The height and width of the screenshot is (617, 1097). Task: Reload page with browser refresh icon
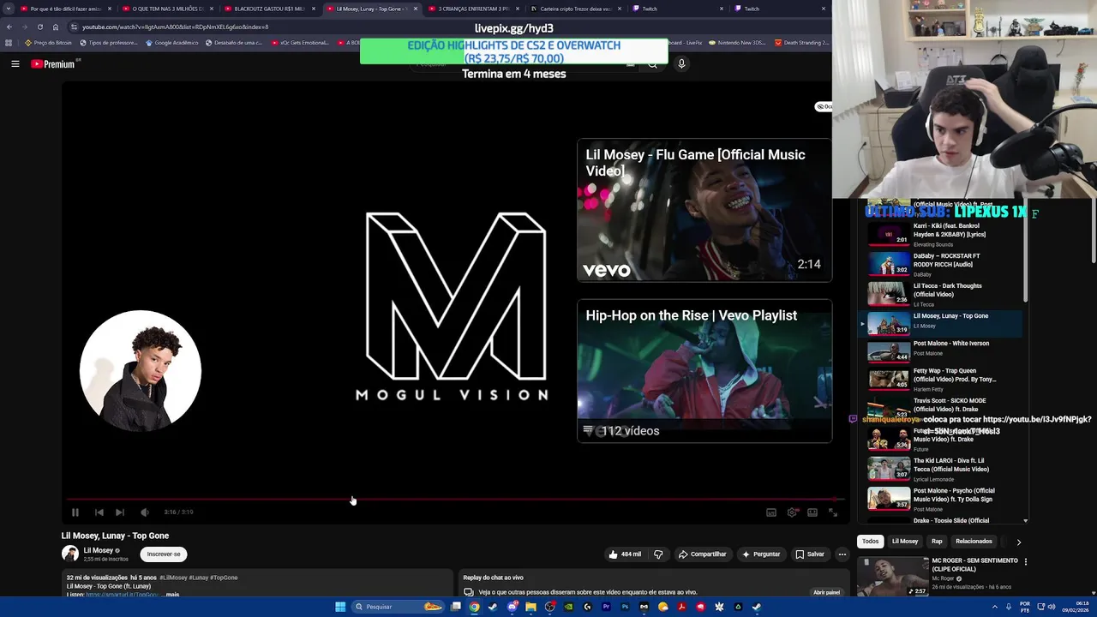(39, 27)
